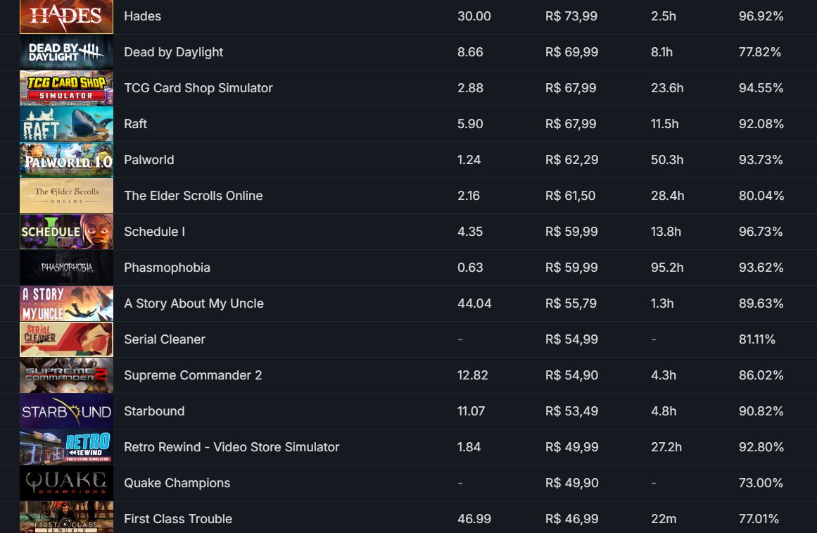Screen dimensions: 817x533
Task: Select the 80.04% rating cell
Action: point(761,196)
